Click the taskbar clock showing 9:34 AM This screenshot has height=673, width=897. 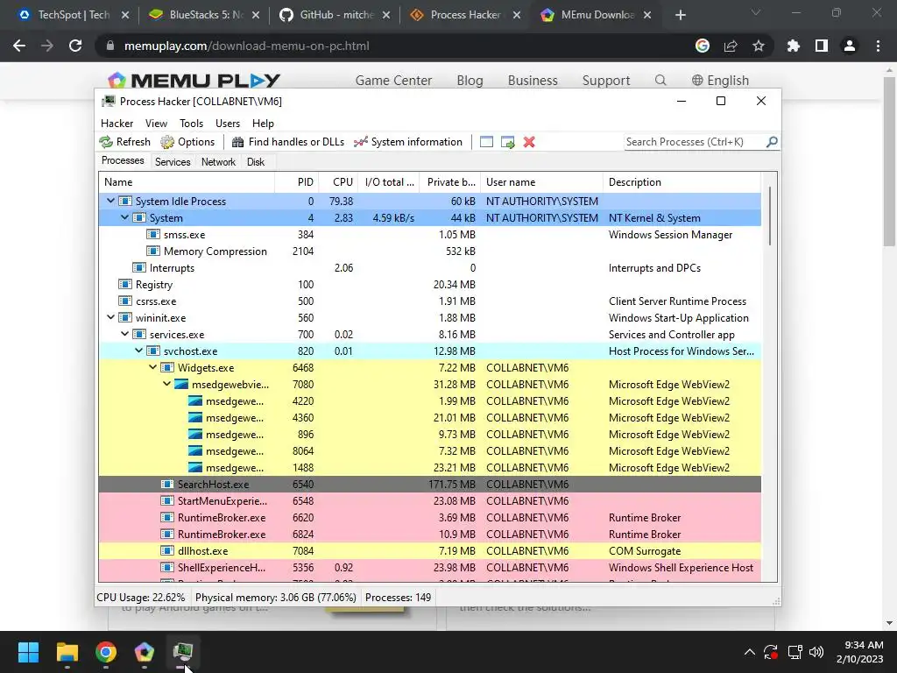860,652
